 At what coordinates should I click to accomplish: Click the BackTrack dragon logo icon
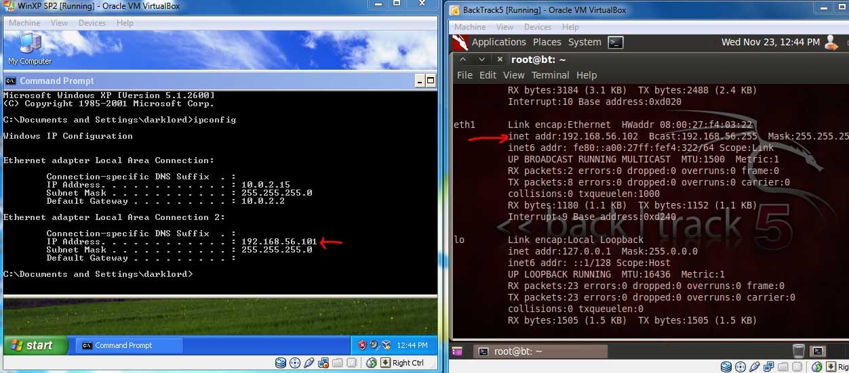click(460, 42)
